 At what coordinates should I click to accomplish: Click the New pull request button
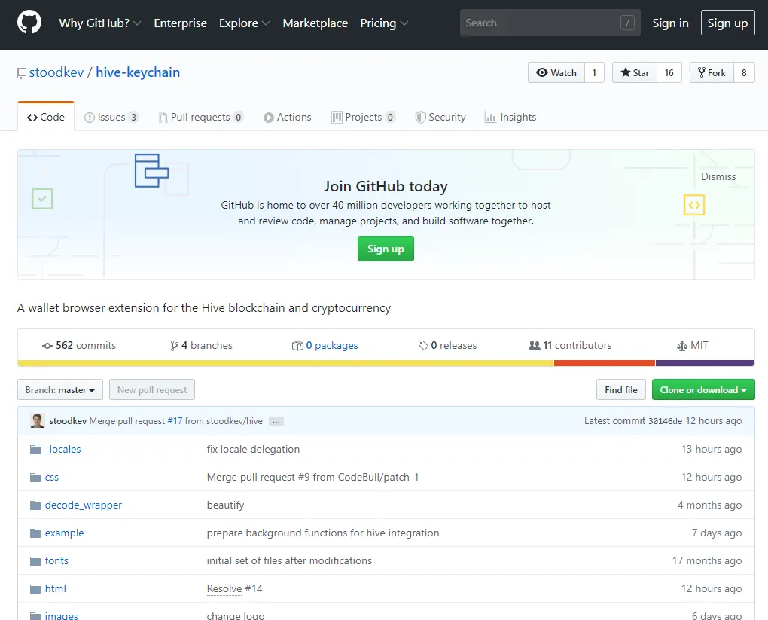coord(152,389)
